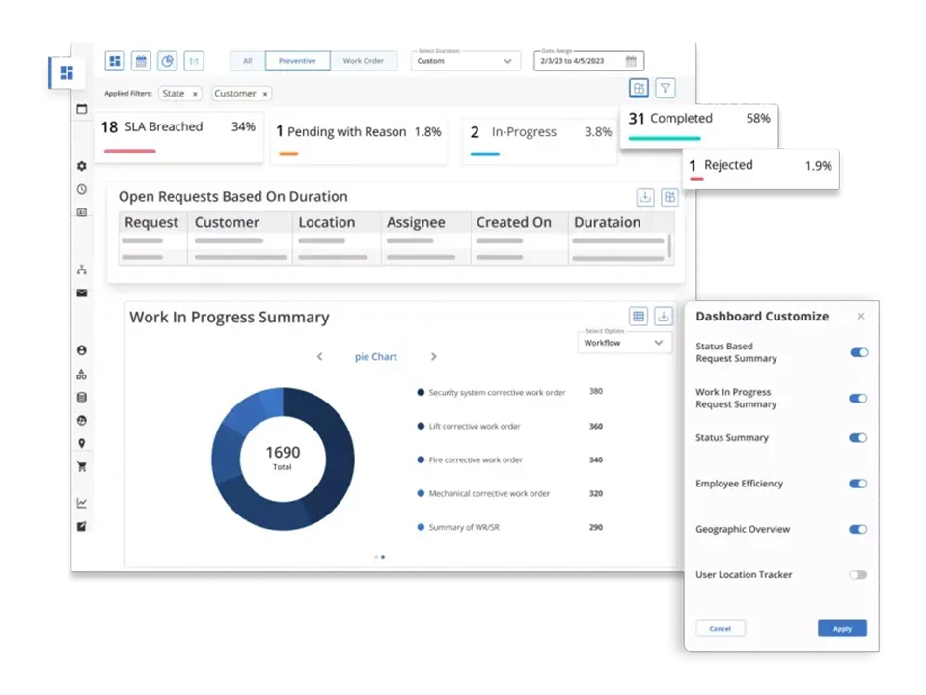
Task: Disable the Employee Efficiency toggle
Action: point(858,484)
